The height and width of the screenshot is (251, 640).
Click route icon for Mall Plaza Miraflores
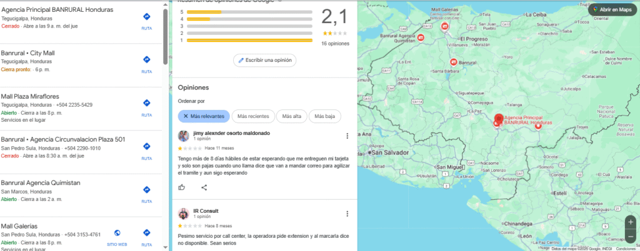click(x=146, y=103)
